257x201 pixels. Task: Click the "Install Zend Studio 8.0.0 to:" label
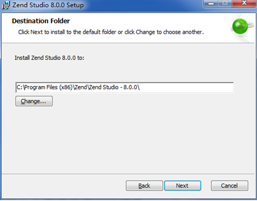[x=50, y=58]
